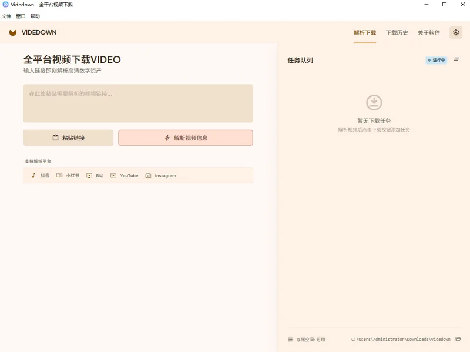Image resolution: width=470 pixels, height=352 pixels.
Task: Click the VIDEDOWN brand name text
Action: pos(39,32)
